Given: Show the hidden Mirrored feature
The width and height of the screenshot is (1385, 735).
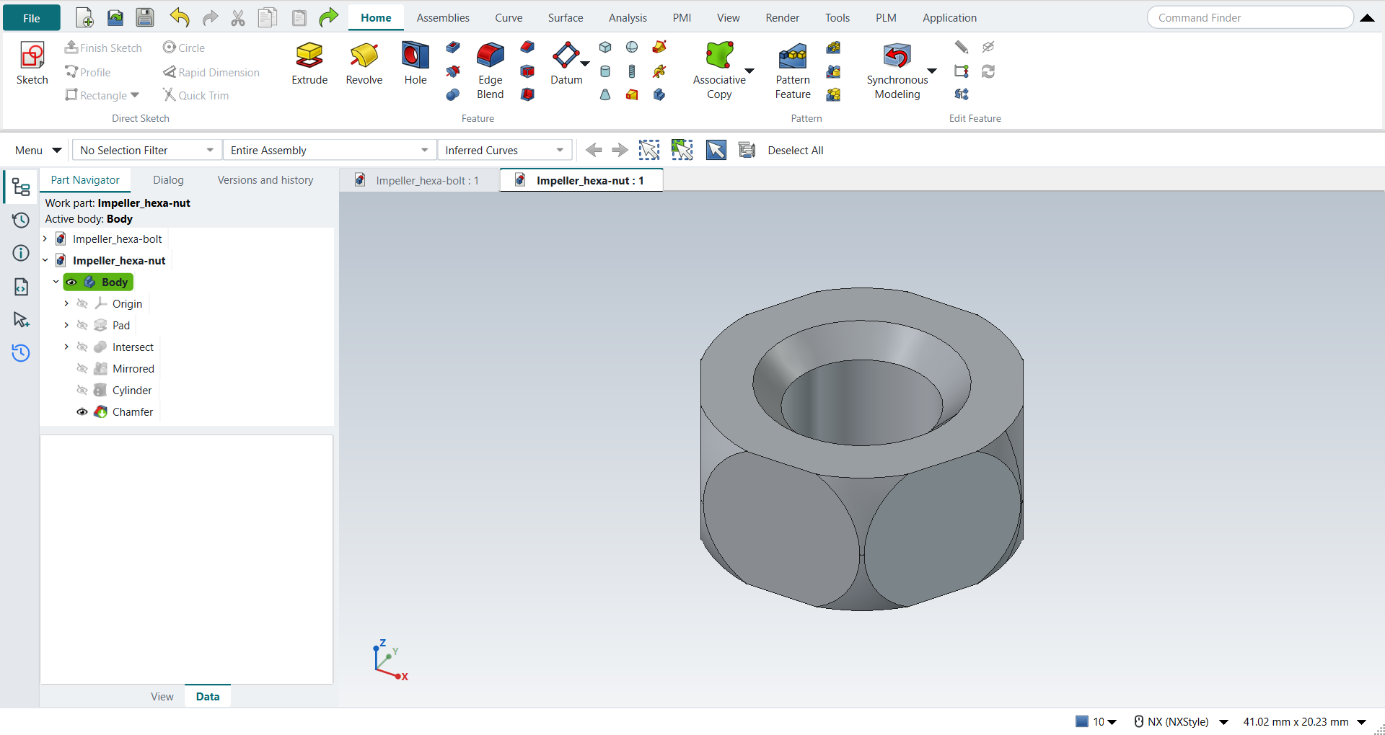Looking at the screenshot, I should pos(82,369).
